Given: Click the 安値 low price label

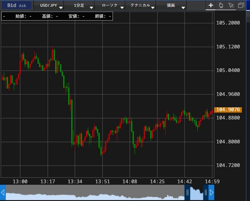Looking at the screenshot, I should (x=74, y=16).
